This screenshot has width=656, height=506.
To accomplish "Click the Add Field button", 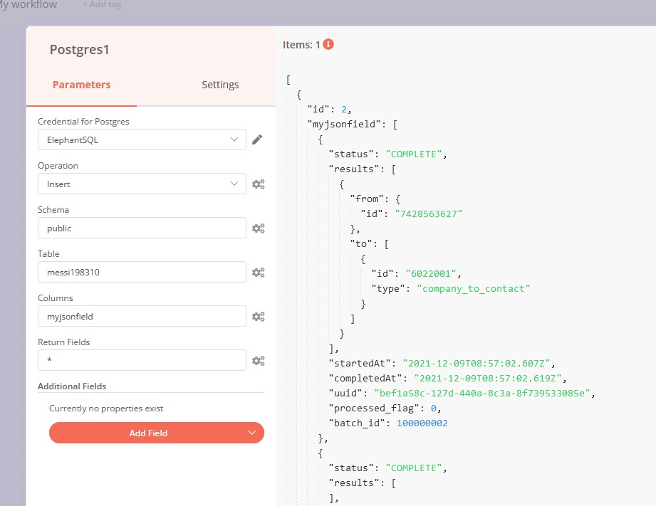I will pyautogui.click(x=148, y=433).
